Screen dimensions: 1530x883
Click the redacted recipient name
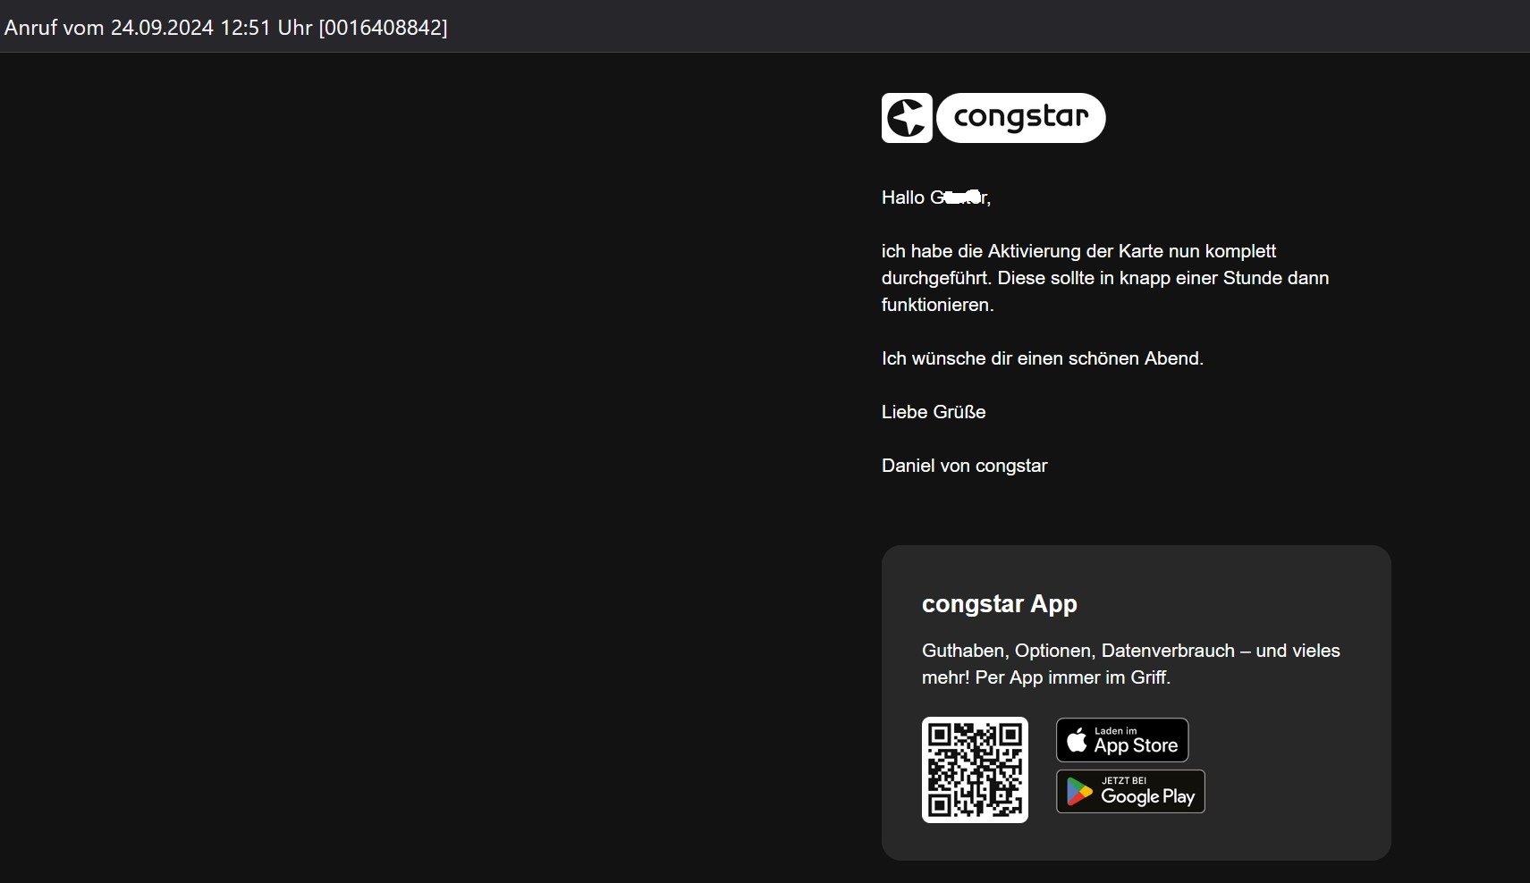(x=959, y=198)
